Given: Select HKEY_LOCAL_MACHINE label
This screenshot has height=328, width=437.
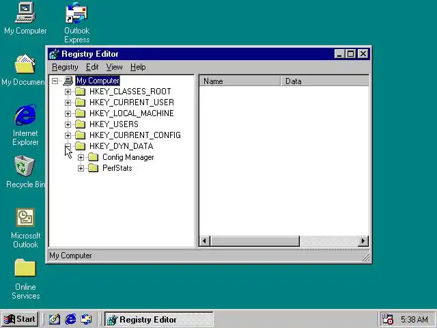Looking at the screenshot, I should [x=132, y=113].
